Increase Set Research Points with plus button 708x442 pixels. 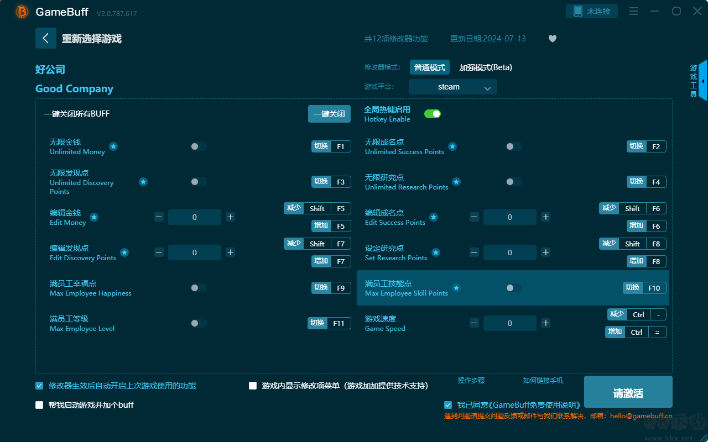pyautogui.click(x=546, y=252)
